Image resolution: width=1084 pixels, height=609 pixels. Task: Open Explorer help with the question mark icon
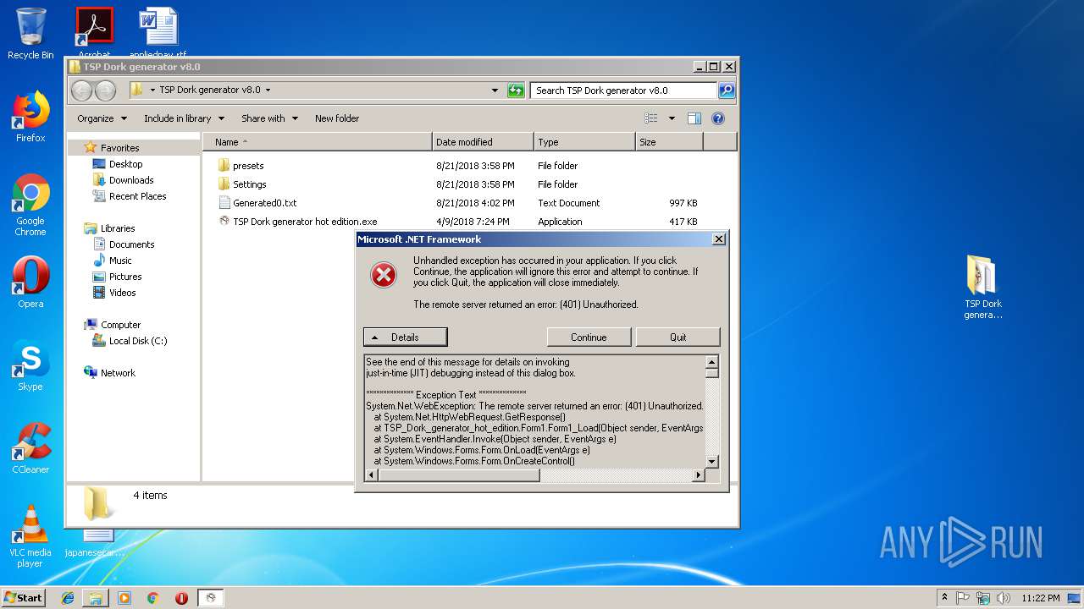[x=718, y=118]
